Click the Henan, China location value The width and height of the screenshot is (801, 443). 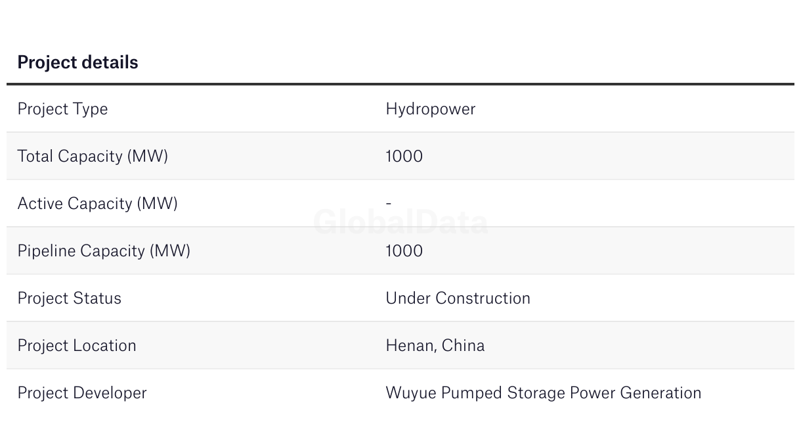coord(435,346)
